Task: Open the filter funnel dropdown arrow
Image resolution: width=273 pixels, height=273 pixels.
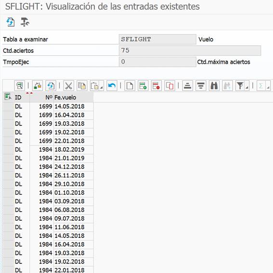Action: click(247, 87)
